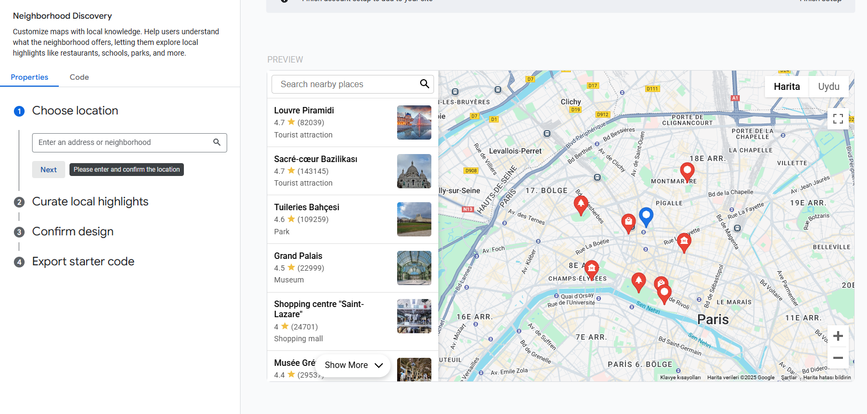
Task: Focus the Search nearby places field
Action: (x=353, y=85)
